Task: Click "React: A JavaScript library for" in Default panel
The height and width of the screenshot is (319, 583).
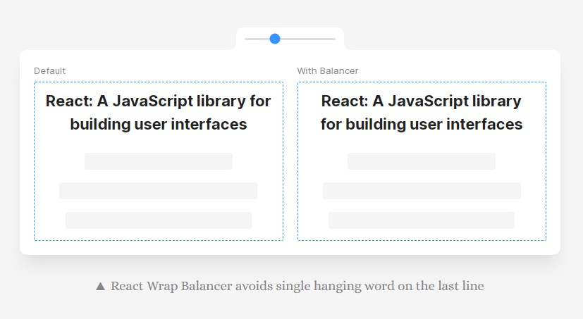Action: [159, 101]
